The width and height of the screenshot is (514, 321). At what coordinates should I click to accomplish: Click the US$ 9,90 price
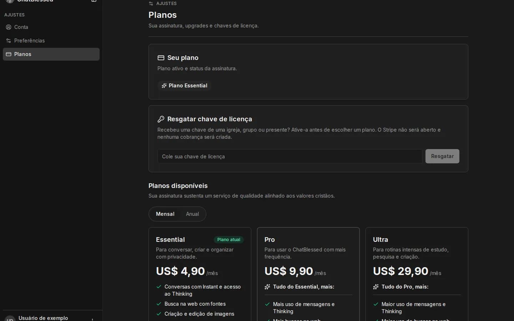[x=289, y=271]
